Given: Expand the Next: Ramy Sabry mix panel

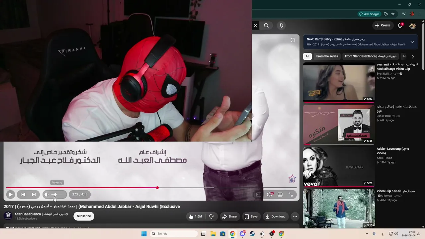Looking at the screenshot, I should pos(412,42).
